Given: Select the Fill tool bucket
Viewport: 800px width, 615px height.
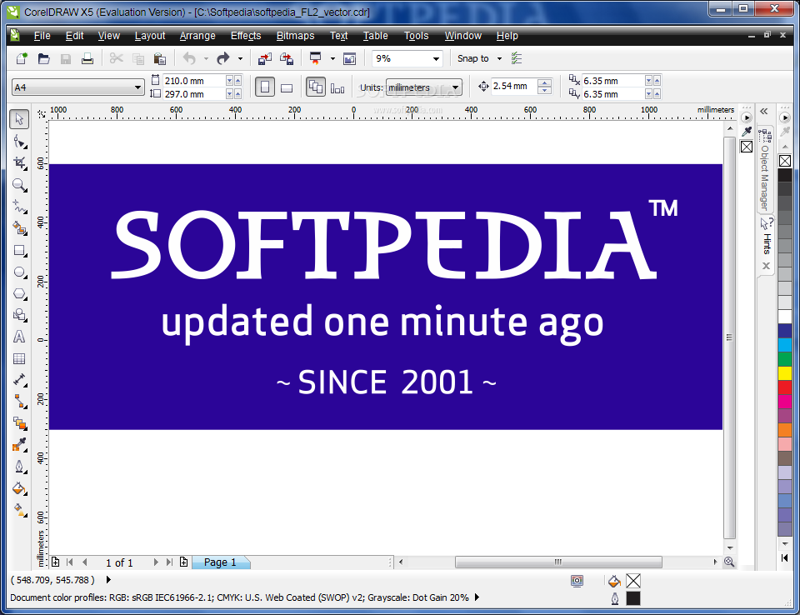Looking at the screenshot, I should coord(19,488).
